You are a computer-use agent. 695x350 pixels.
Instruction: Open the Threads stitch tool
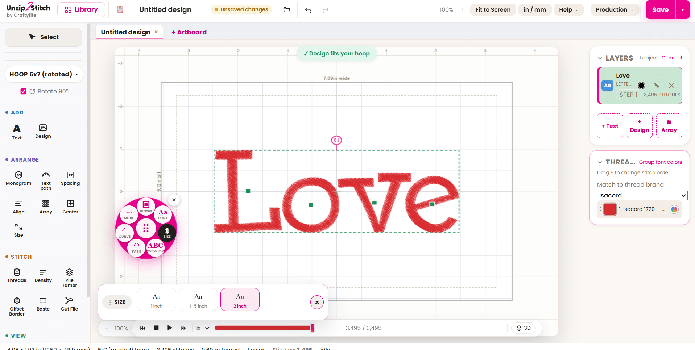[17, 276]
